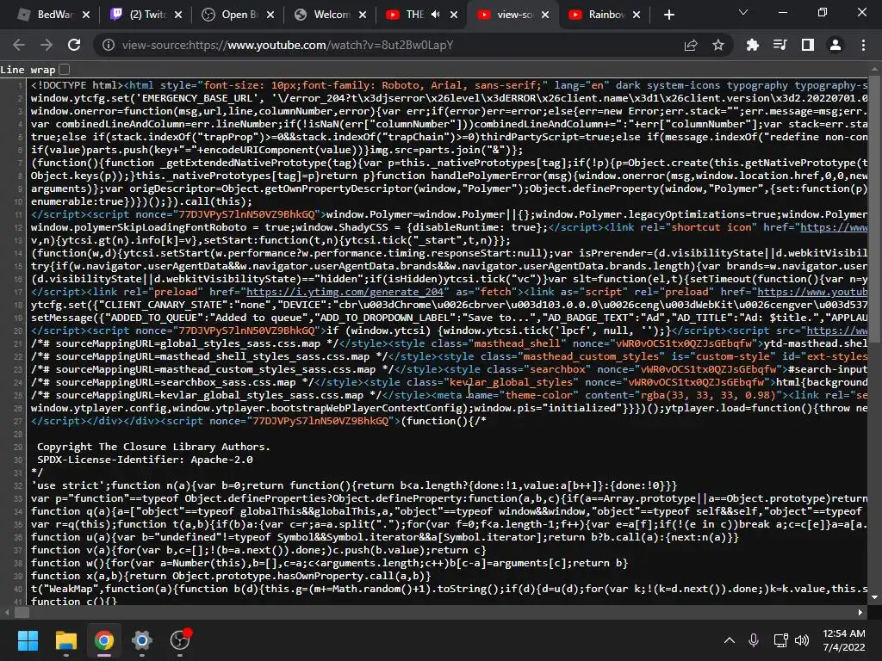
Task: Open the preload href youtube link on line 17
Action: 812,292
